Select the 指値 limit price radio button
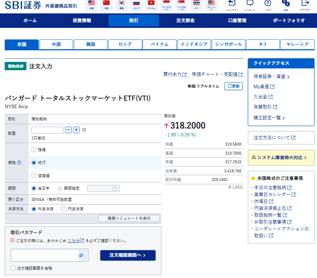Screen dimensions: 317x278 pyautogui.click(x=34, y=149)
